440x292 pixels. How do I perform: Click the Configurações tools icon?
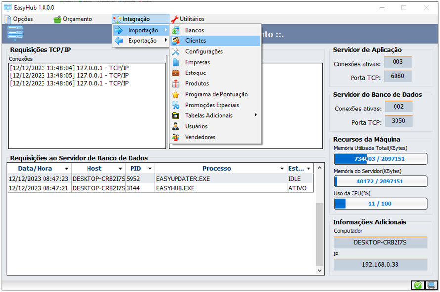[x=176, y=52]
